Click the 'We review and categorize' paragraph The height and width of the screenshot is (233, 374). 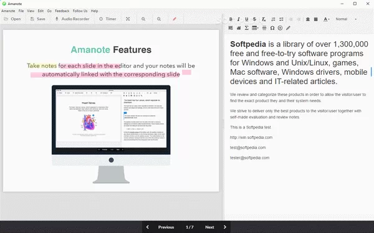(x=298, y=98)
